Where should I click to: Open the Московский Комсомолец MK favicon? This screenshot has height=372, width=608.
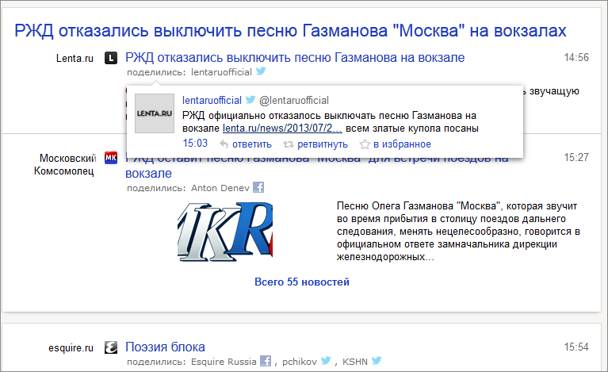111,158
